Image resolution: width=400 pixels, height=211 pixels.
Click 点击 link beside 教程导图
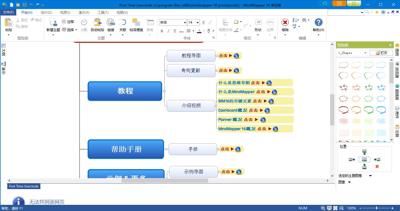point(223,56)
